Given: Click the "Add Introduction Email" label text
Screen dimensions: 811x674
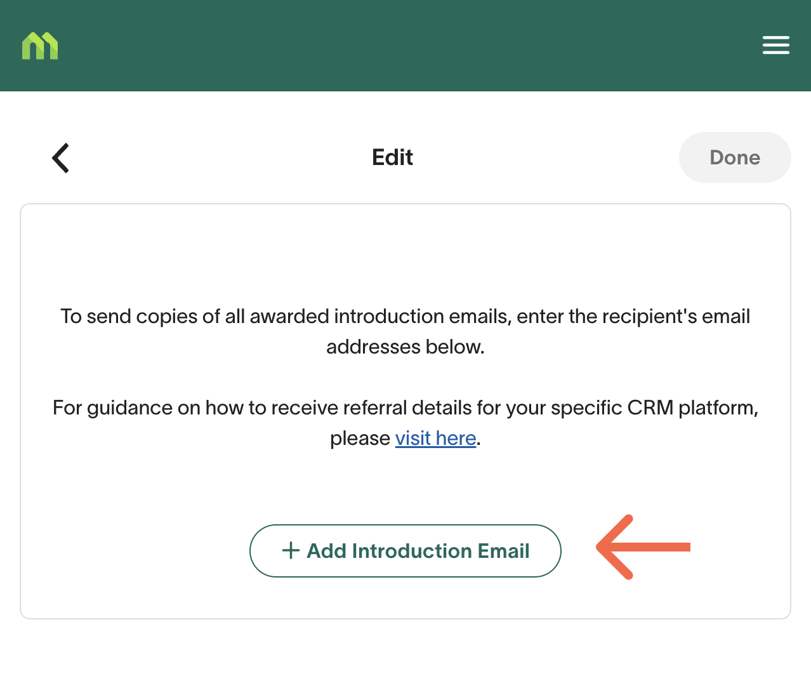Looking at the screenshot, I should coord(418,551).
